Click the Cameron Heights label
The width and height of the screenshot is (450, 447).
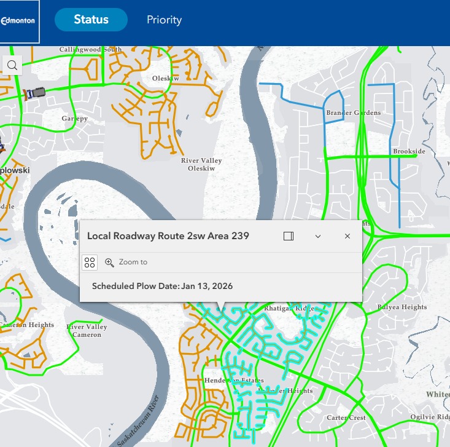point(27,325)
